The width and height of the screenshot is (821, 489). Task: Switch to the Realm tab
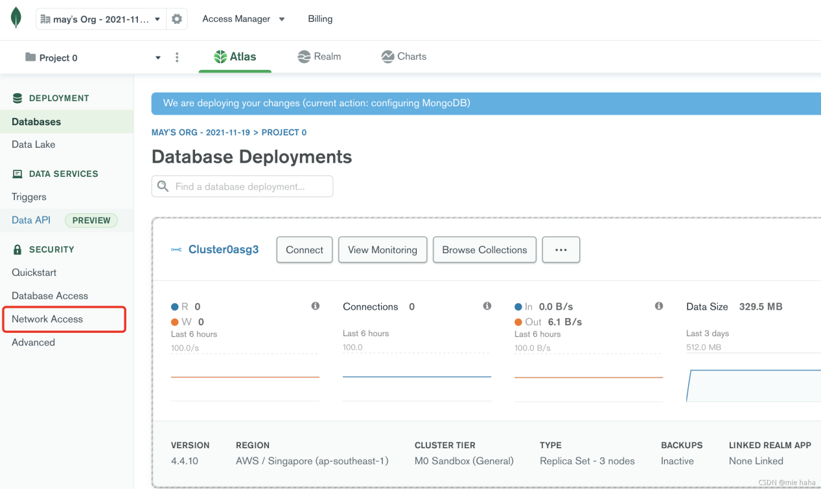319,56
